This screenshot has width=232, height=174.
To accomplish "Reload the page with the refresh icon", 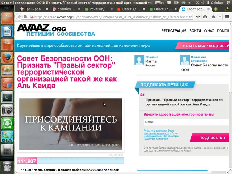I will point(191,17).
